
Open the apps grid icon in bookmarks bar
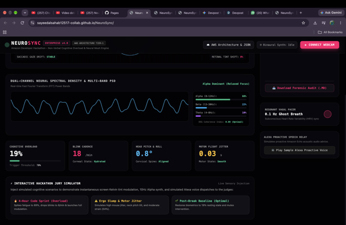click(5, 32)
